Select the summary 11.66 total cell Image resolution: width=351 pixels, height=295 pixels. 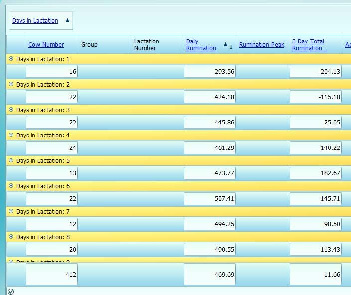pos(316,274)
